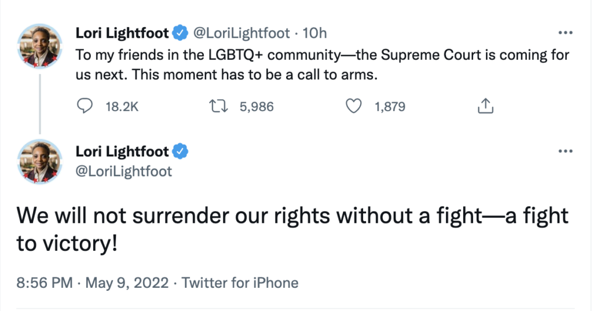The width and height of the screenshot is (593, 311).
Task: Open the @LoriLightfoot handle beside the 10h timestamp
Action: coord(240,34)
